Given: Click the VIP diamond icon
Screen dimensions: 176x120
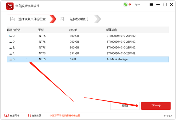Looking at the screenshot, I should click(130, 5).
